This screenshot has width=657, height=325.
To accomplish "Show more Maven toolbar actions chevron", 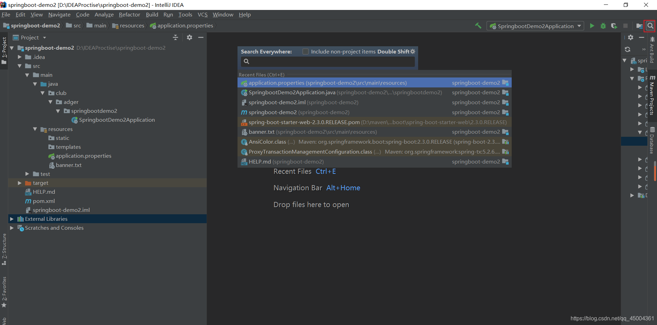I will coord(644,49).
